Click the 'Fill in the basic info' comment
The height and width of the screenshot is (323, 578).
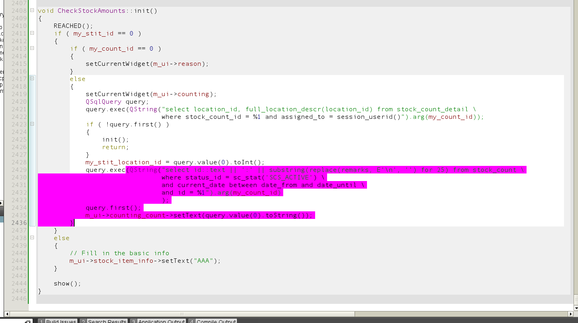(119, 253)
